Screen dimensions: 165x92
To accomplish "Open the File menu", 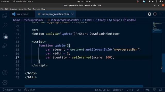I will 2,9.
